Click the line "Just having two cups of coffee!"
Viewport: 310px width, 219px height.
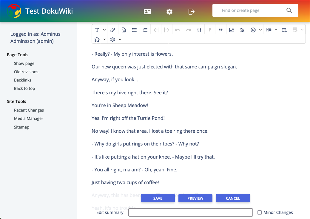tap(125, 182)
